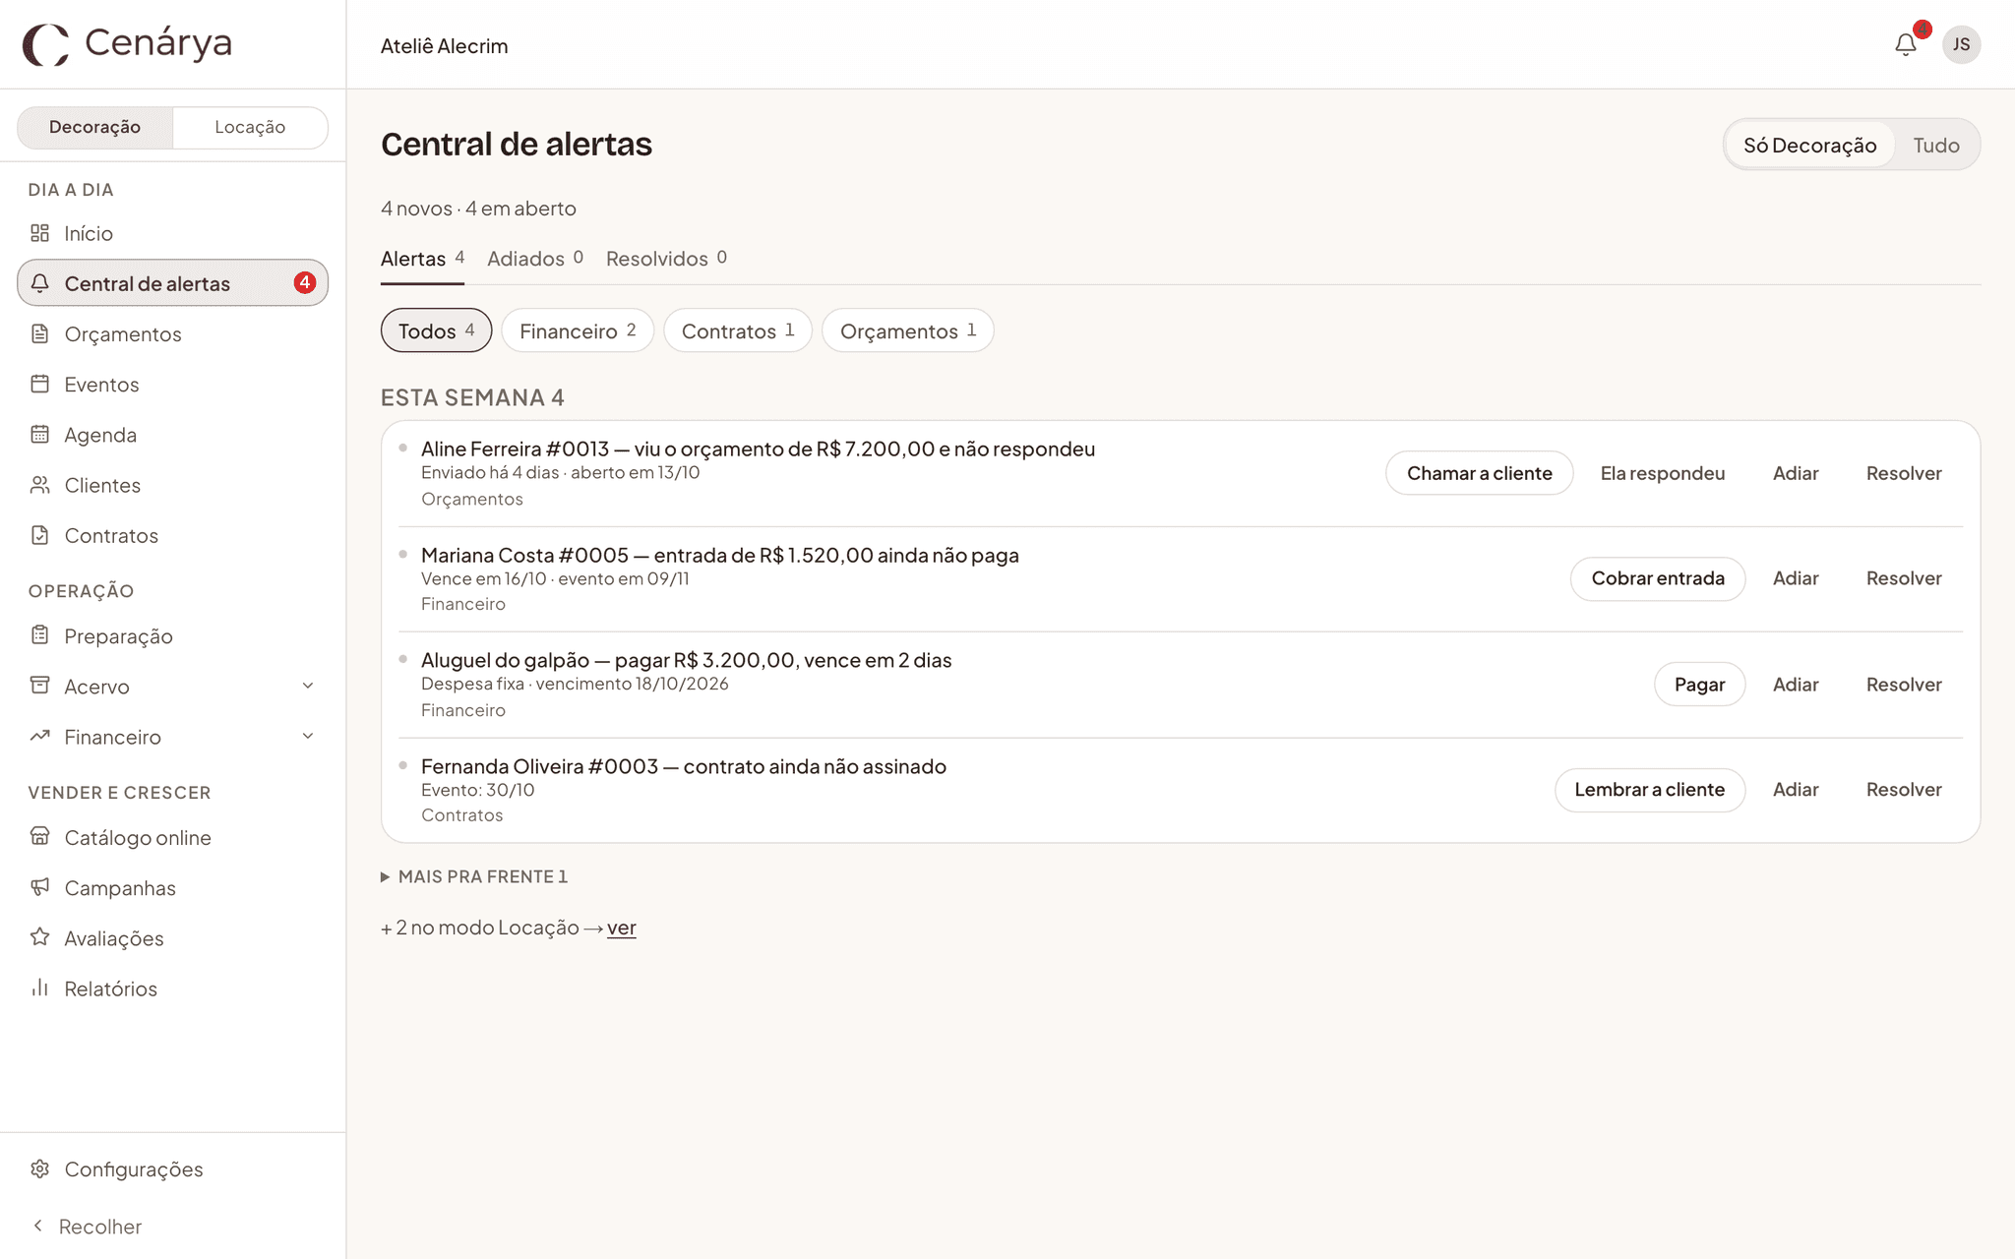Follow the 'ver' Locação mode link
The height and width of the screenshot is (1259, 2015).
(622, 928)
